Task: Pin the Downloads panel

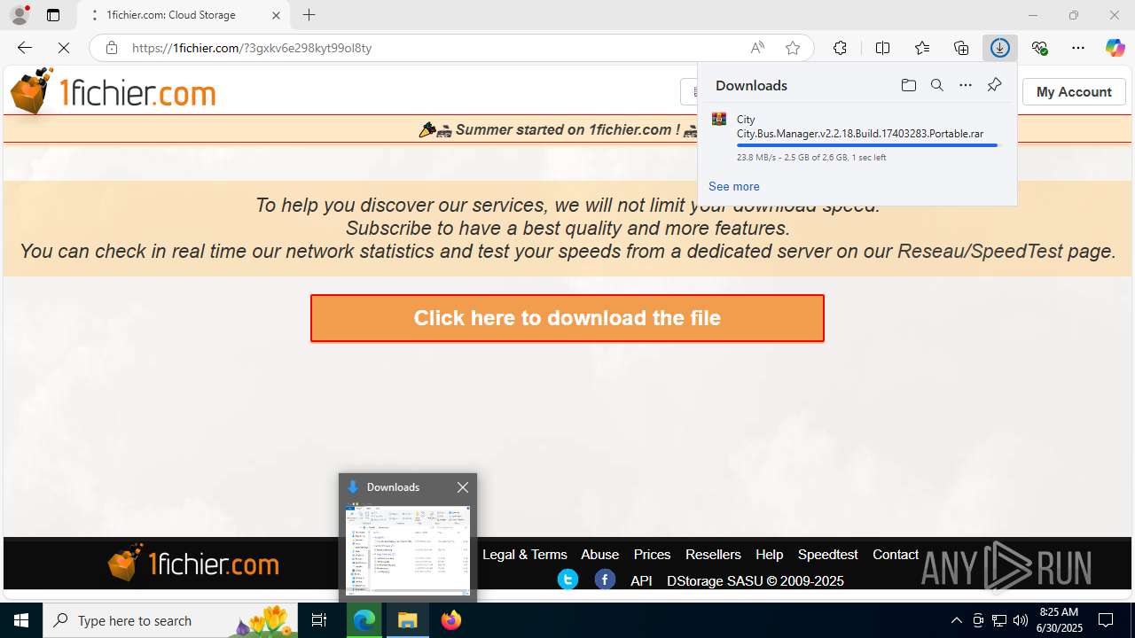Action: 994,85
